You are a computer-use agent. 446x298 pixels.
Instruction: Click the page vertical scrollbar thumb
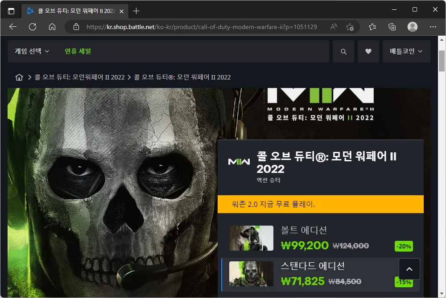442,61
